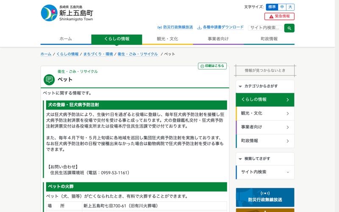Open the 事業者向け navigation tab
Screen dimensions: 339x212
click(218, 39)
